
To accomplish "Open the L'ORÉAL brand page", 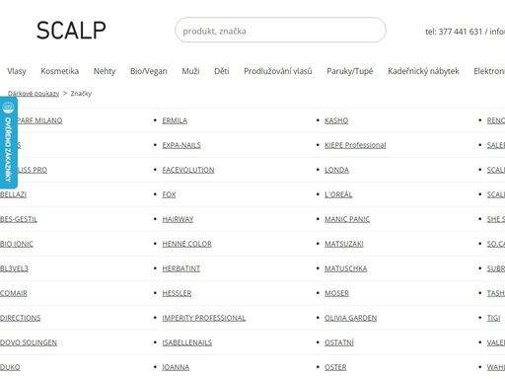I will pos(338,194).
